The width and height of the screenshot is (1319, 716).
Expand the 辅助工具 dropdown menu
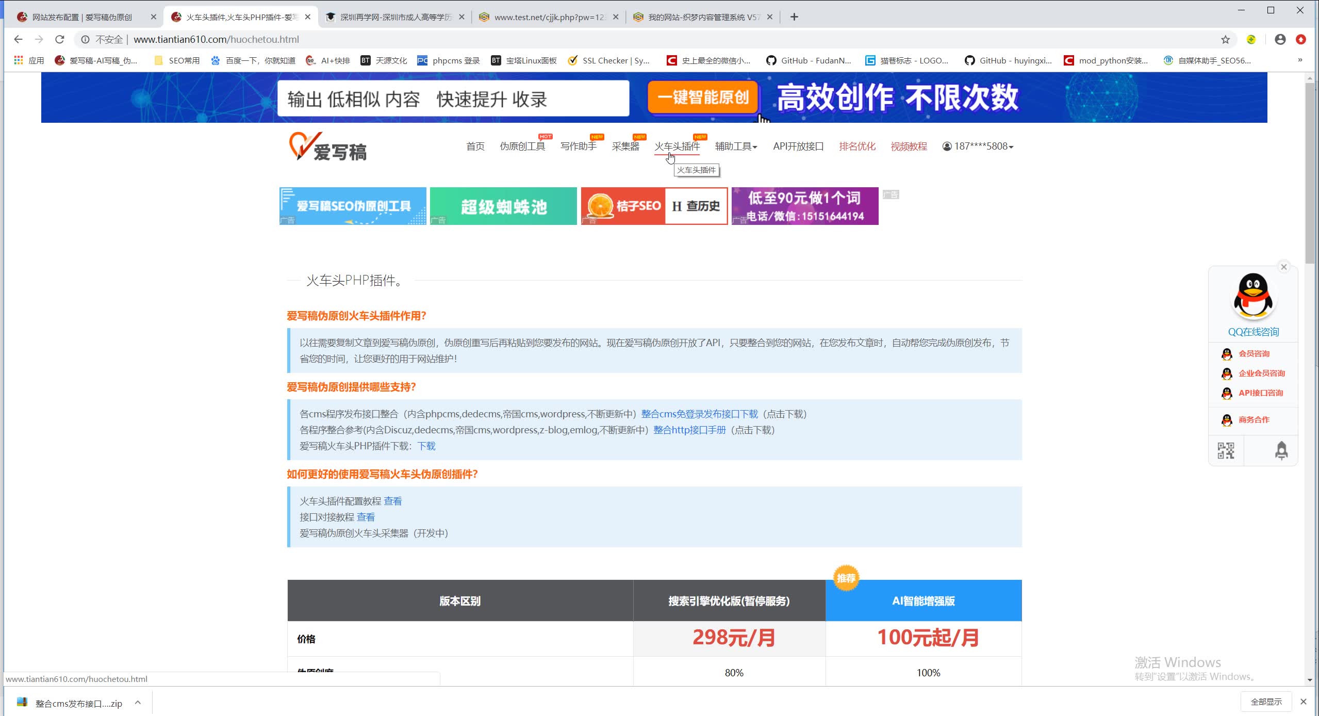click(736, 147)
